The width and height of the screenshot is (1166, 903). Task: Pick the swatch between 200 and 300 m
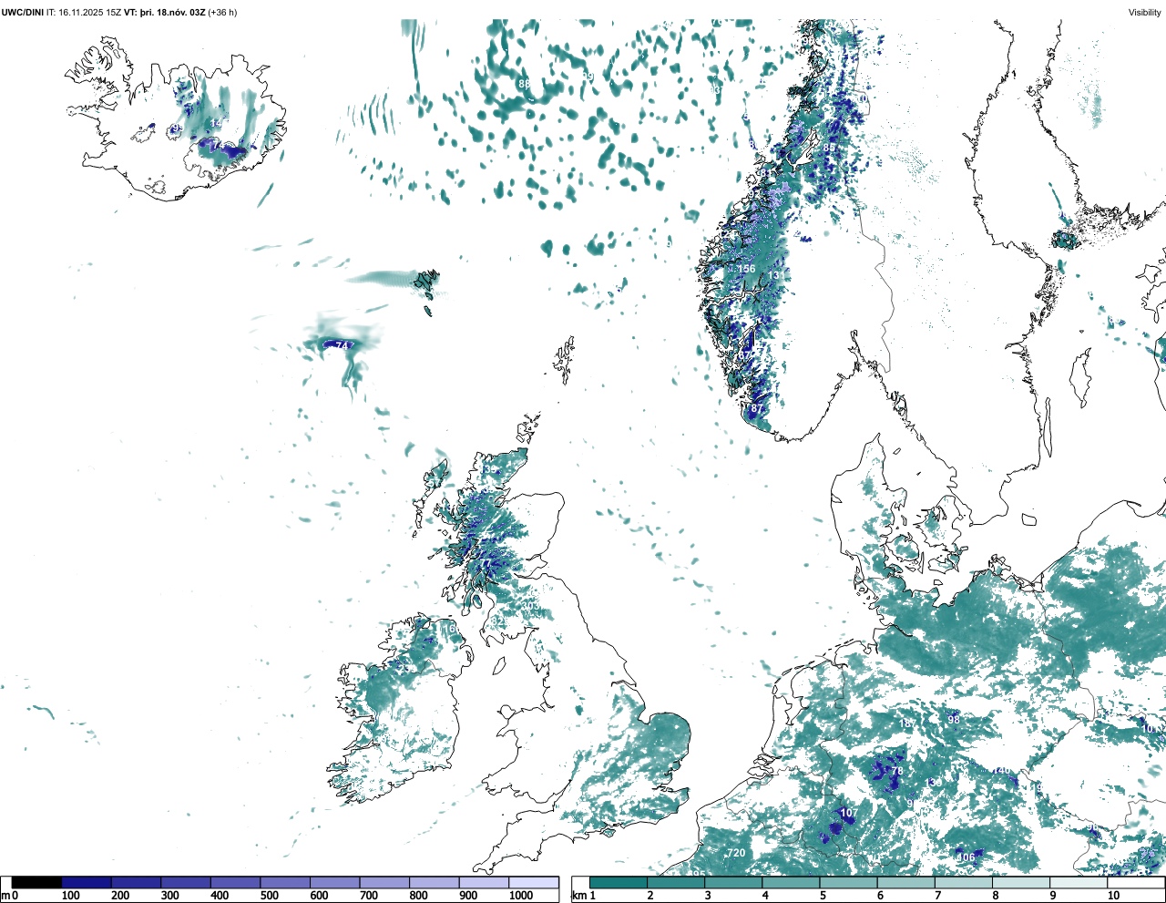(x=136, y=882)
